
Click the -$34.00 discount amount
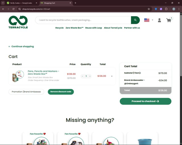(162, 80)
